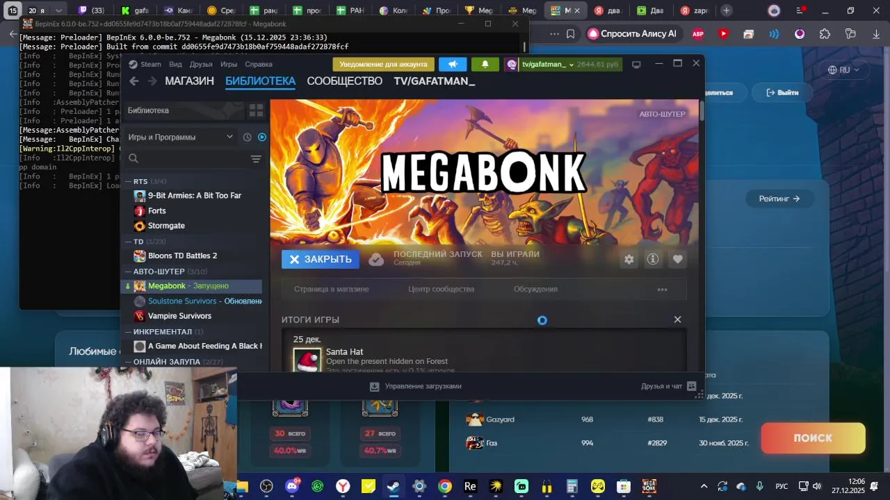
Task: Open Megabonk manage gear settings
Action: point(629,259)
